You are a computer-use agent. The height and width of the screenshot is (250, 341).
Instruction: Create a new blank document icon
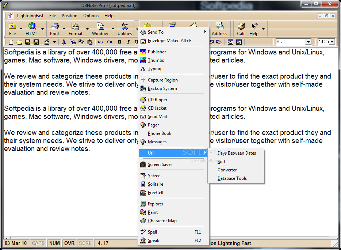[11, 42]
